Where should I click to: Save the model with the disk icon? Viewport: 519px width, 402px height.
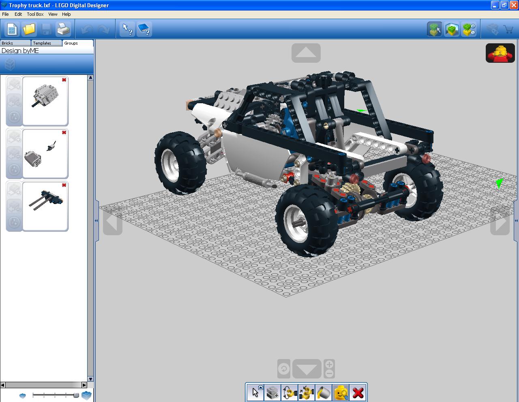click(46, 29)
